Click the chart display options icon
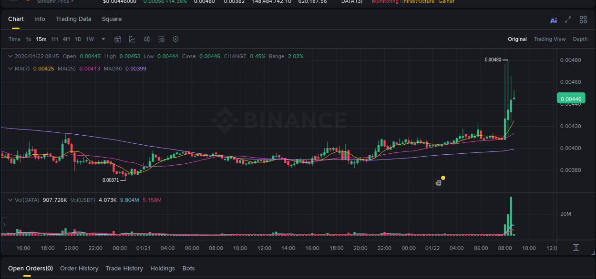The height and width of the screenshot is (279, 596). tap(161, 39)
